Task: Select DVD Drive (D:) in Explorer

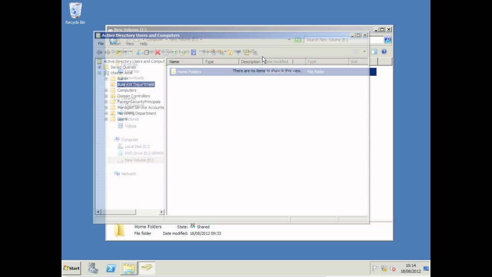Action: tap(144, 153)
